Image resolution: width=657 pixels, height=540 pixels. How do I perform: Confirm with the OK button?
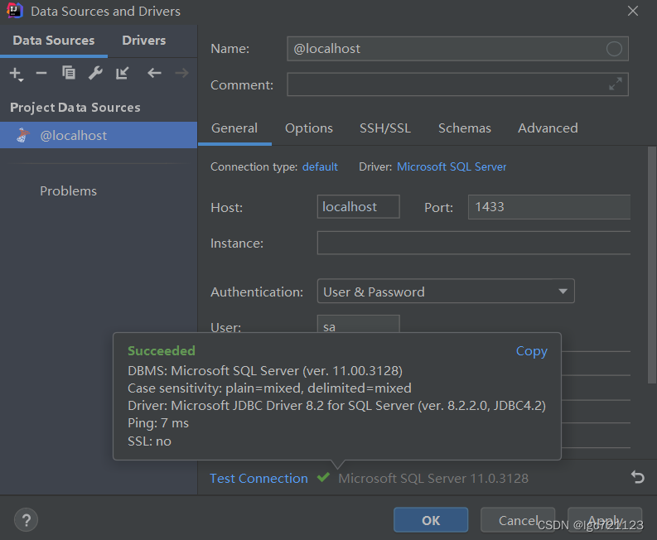pos(431,520)
